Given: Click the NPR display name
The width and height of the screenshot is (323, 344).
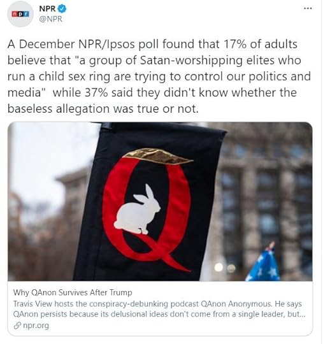Looking at the screenshot, I should pos(47,8).
